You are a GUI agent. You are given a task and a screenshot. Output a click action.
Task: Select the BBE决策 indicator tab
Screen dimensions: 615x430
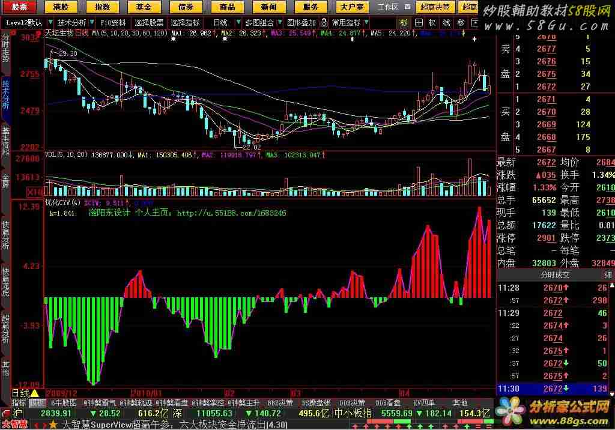coord(280,403)
